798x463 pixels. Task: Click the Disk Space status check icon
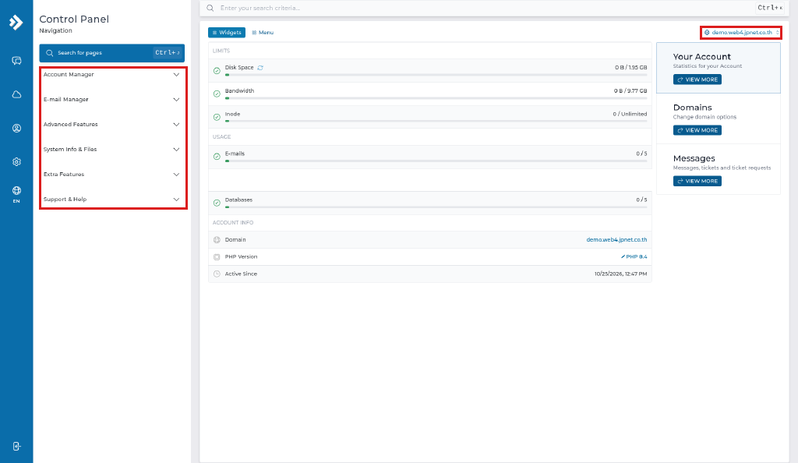[217, 71]
